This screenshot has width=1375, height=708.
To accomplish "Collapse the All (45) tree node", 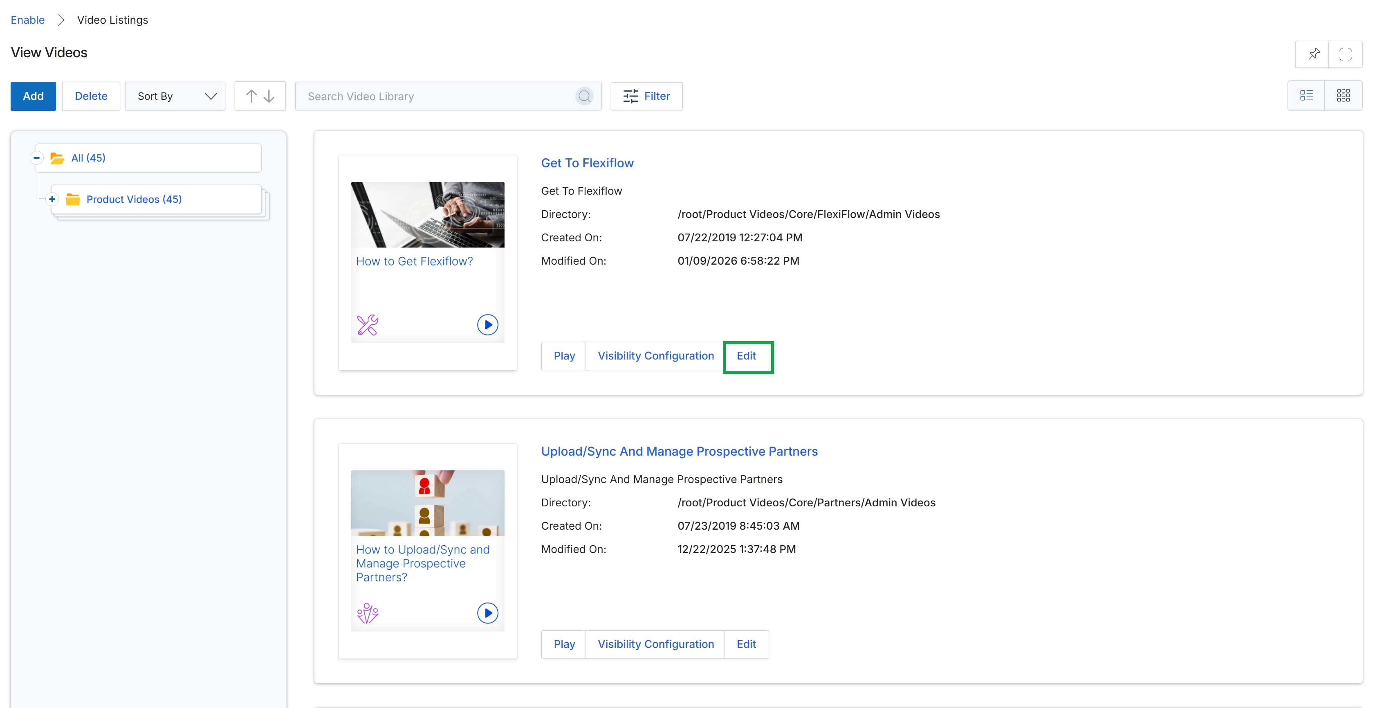I will tap(36, 158).
